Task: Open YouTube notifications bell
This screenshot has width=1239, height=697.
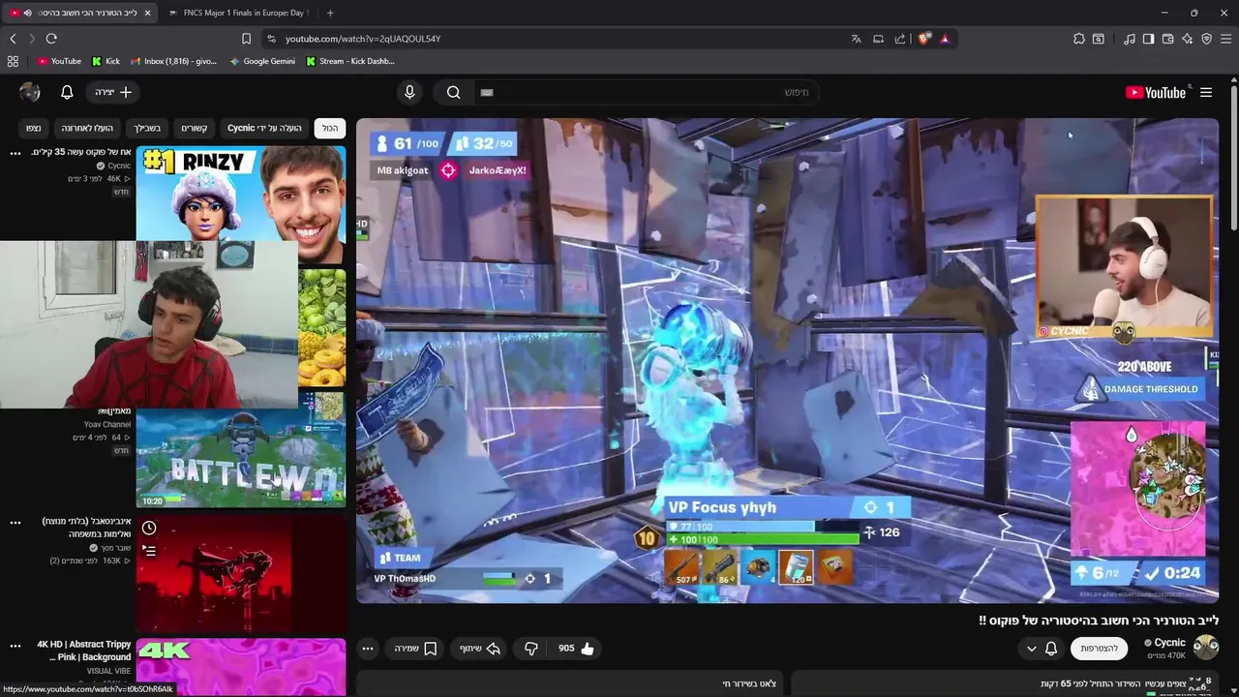Action: [67, 92]
